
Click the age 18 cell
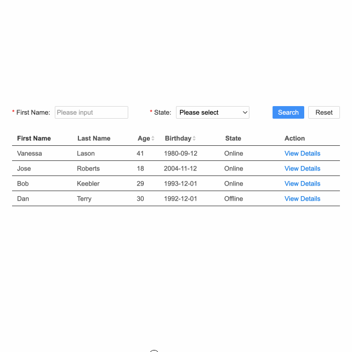(x=140, y=168)
